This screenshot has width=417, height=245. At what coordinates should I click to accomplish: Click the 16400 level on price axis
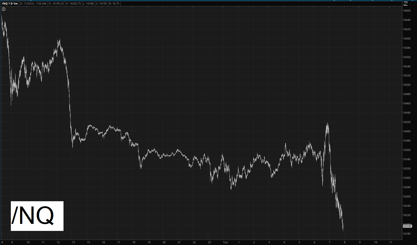[x=407, y=131]
